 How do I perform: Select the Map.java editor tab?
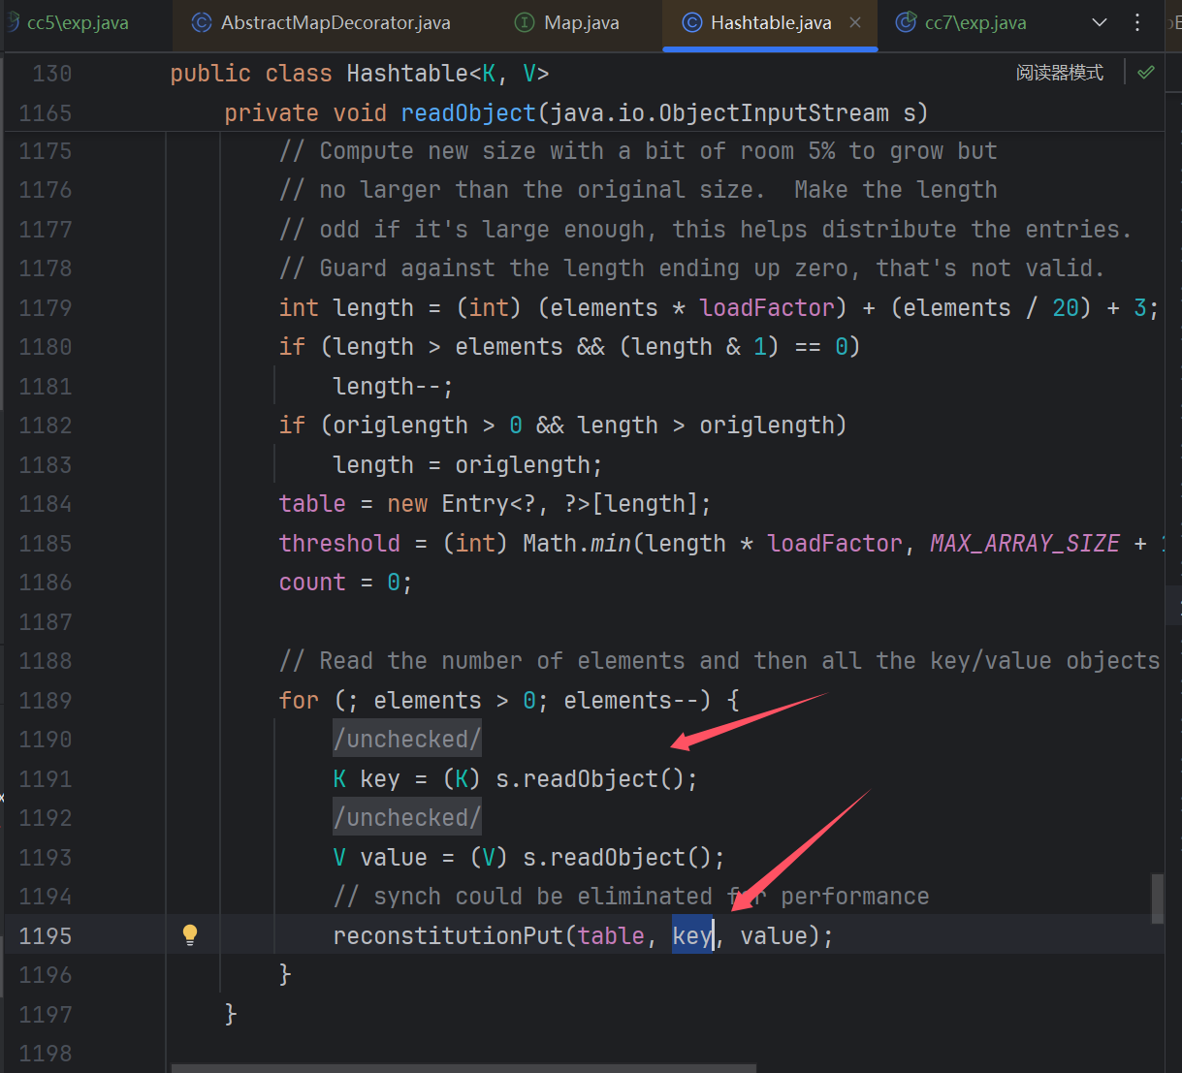coord(567,22)
